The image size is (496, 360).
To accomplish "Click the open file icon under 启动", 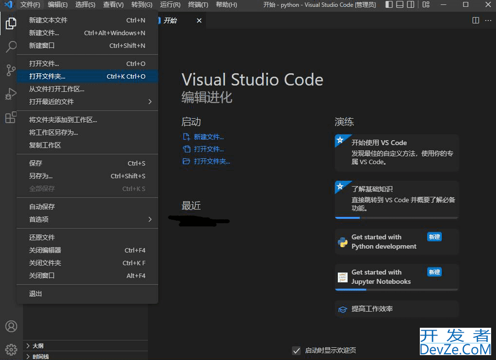I will [186, 149].
